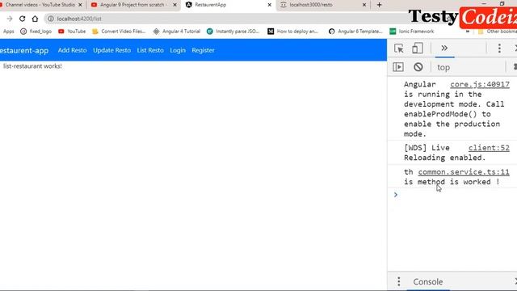
Task: Open core.js:40917 source link
Action: point(480,84)
